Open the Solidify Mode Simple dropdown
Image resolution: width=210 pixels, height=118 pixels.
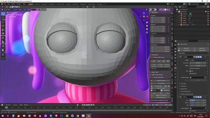[198, 60]
